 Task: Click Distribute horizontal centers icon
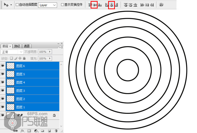[147, 5]
